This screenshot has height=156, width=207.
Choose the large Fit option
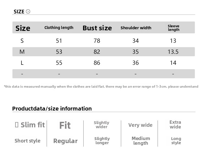point(65,125)
